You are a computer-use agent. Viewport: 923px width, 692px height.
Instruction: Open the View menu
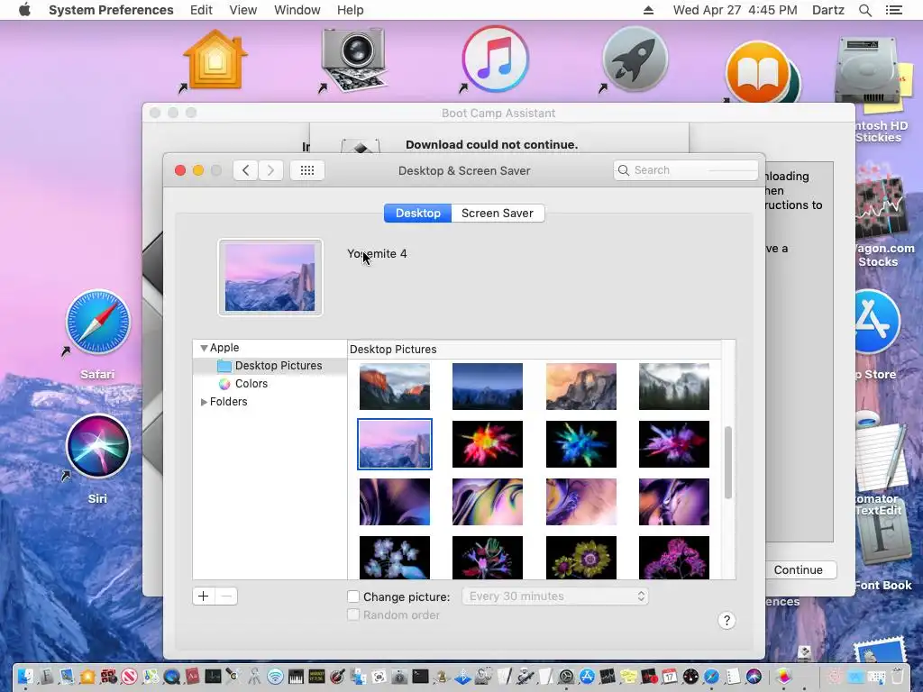(243, 10)
